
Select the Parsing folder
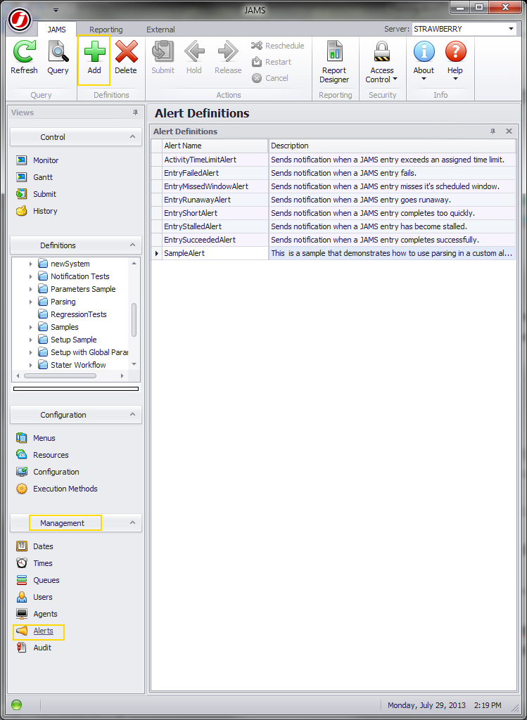pyautogui.click(x=63, y=302)
